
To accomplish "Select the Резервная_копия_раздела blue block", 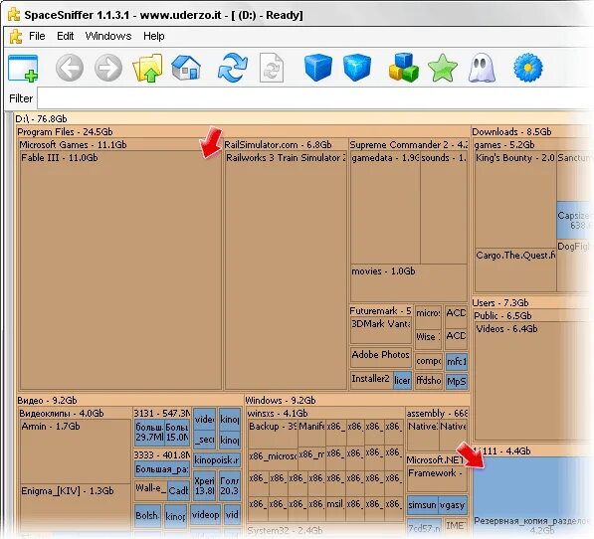I will tap(533, 496).
